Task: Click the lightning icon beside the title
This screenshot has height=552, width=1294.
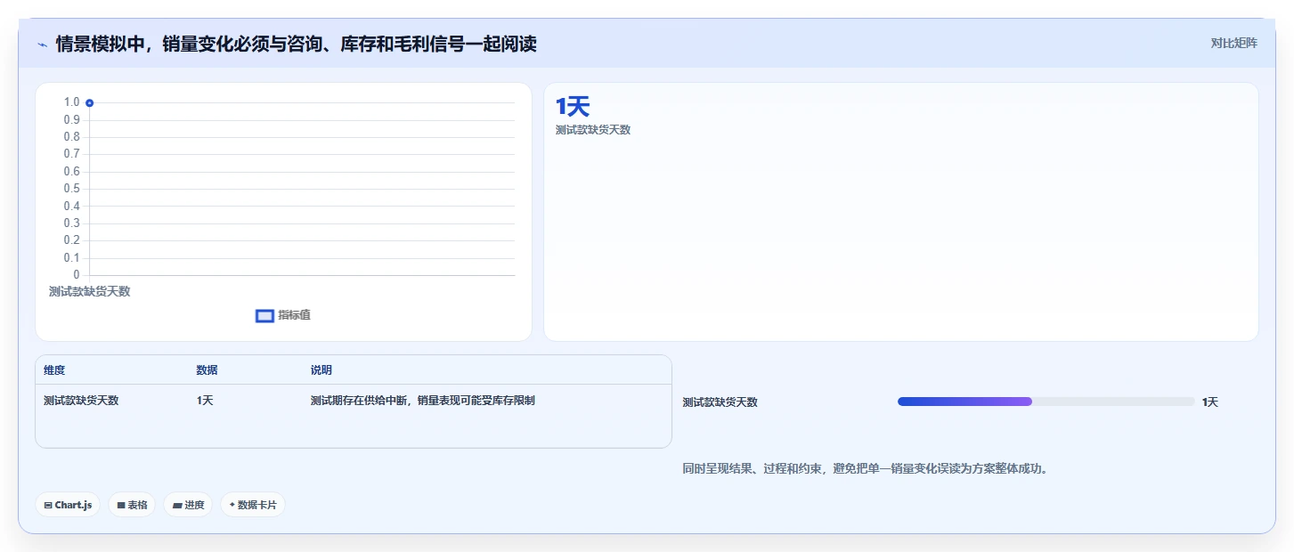Action: click(42, 45)
